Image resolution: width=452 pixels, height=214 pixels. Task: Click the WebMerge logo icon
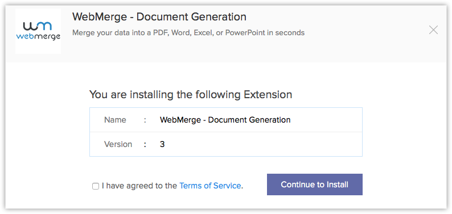[x=38, y=31]
